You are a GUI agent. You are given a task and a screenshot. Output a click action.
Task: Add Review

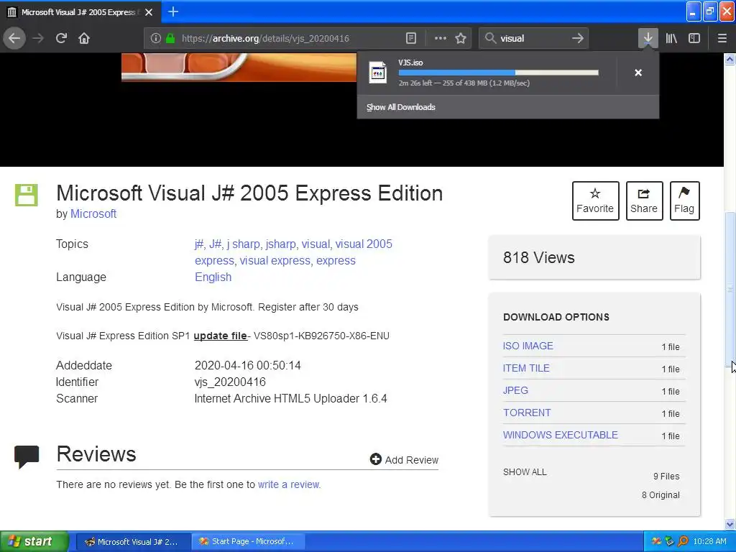click(404, 459)
